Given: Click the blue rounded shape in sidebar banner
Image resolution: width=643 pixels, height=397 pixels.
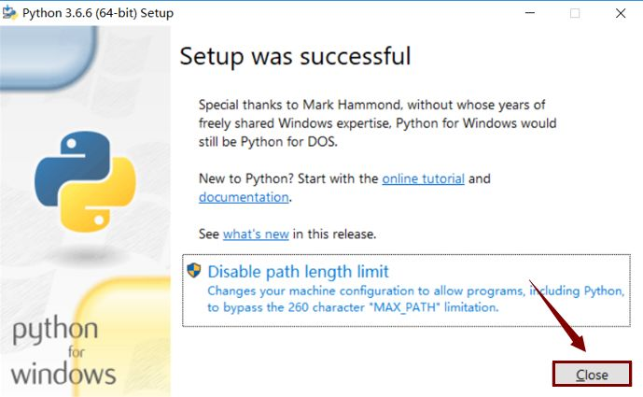Looking at the screenshot, I should (x=49, y=57).
